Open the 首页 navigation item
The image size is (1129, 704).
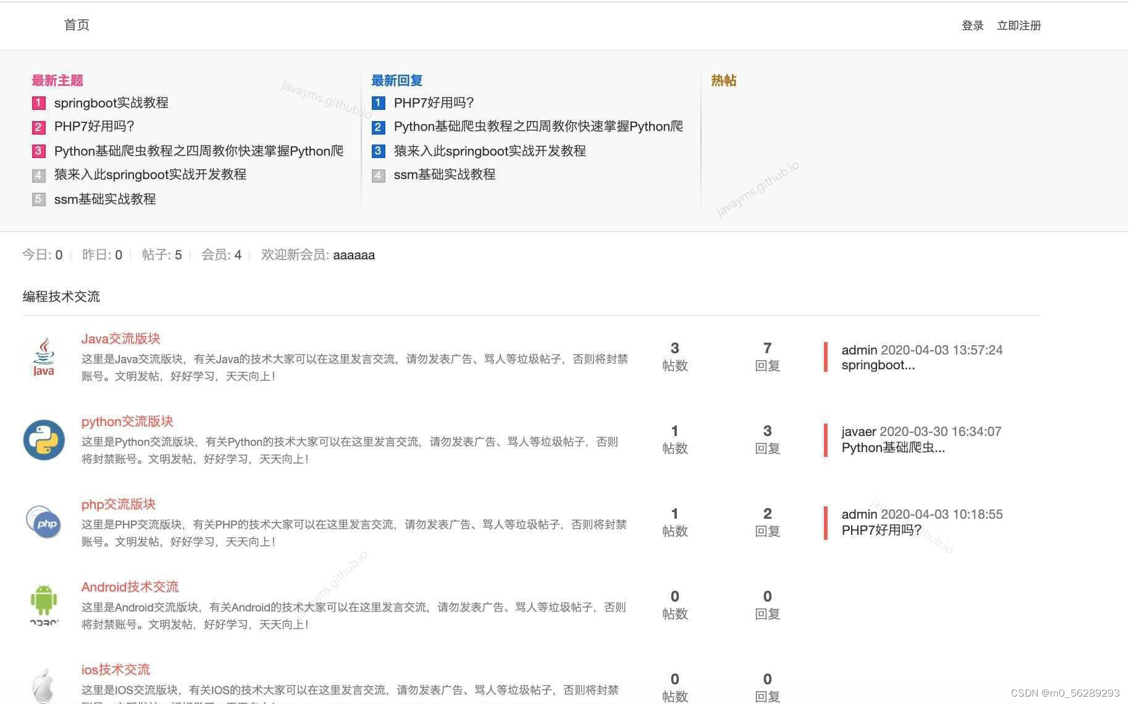77,25
